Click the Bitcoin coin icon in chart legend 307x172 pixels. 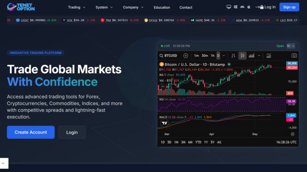click(162, 64)
